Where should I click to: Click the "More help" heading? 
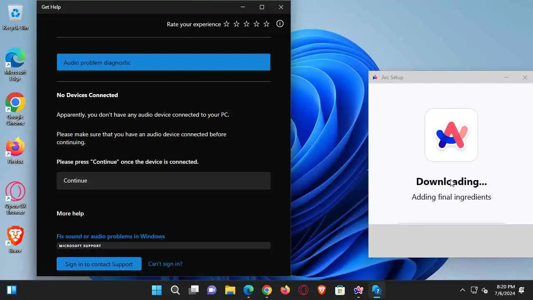(70, 213)
